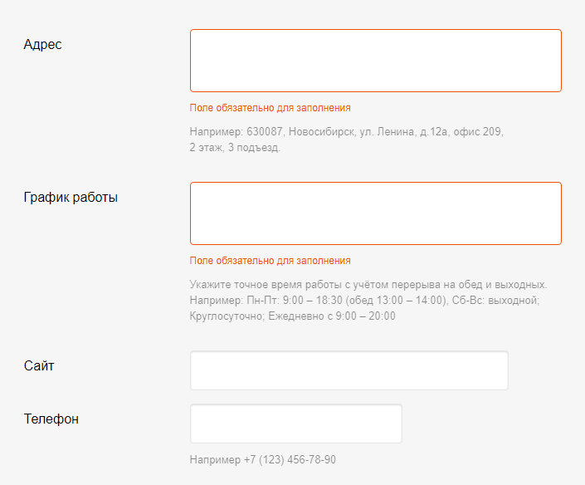Click the Адрес text area

point(375,61)
